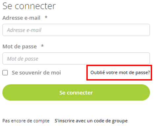Click the 'Se souvenir de moi' label text
154x126 pixels.
tap(36, 73)
